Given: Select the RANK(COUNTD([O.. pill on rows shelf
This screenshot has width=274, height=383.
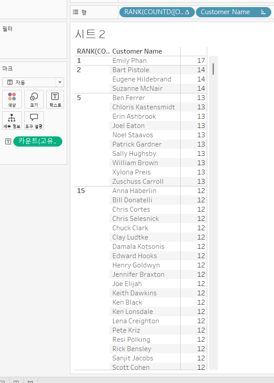Looking at the screenshot, I should coord(157,12).
